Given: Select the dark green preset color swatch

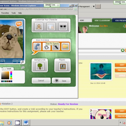Looking at the screenshot, I should click(x=6, y=81).
